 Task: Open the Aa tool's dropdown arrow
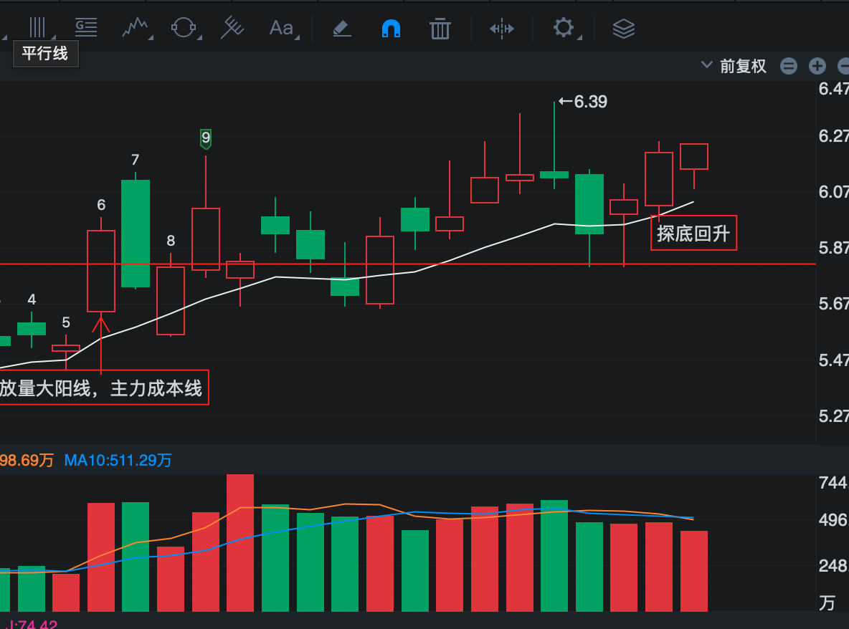coord(295,36)
